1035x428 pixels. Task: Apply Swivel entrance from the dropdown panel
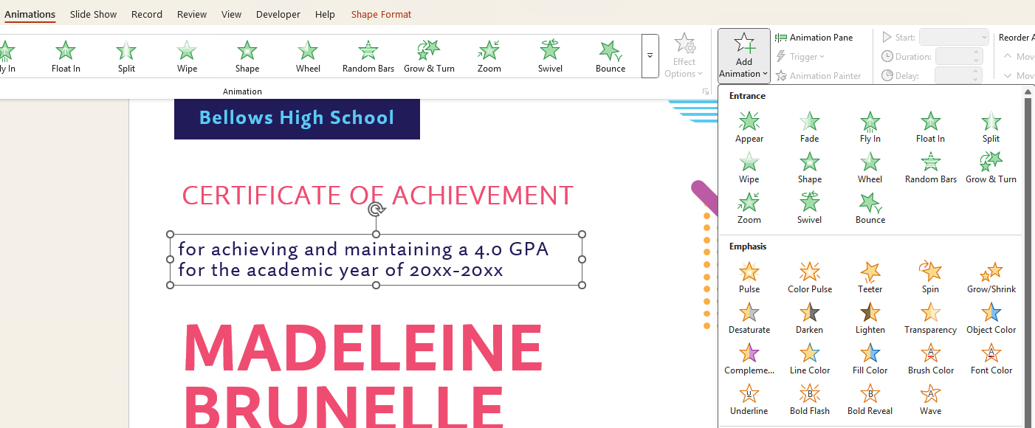point(809,208)
